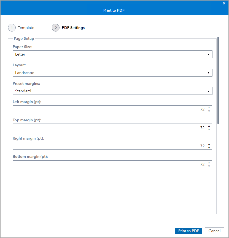Image resolution: width=229 pixels, height=238 pixels.
Task: Click the Print to PDF button
Action: (x=188, y=231)
